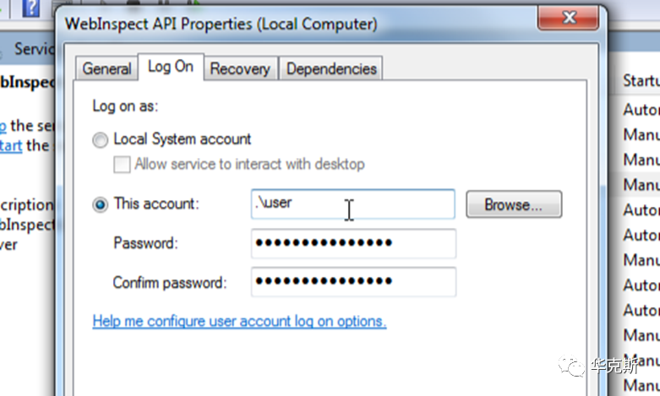Image resolution: width=660 pixels, height=396 pixels.
Task: Go to the Dependencies tab
Action: pyautogui.click(x=331, y=69)
